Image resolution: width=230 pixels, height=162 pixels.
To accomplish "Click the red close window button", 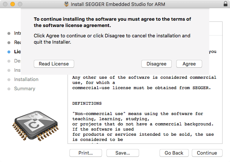I will coord(5,4).
